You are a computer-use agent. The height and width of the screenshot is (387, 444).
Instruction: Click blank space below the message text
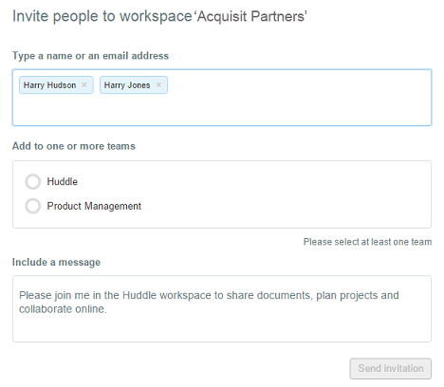pos(221,329)
